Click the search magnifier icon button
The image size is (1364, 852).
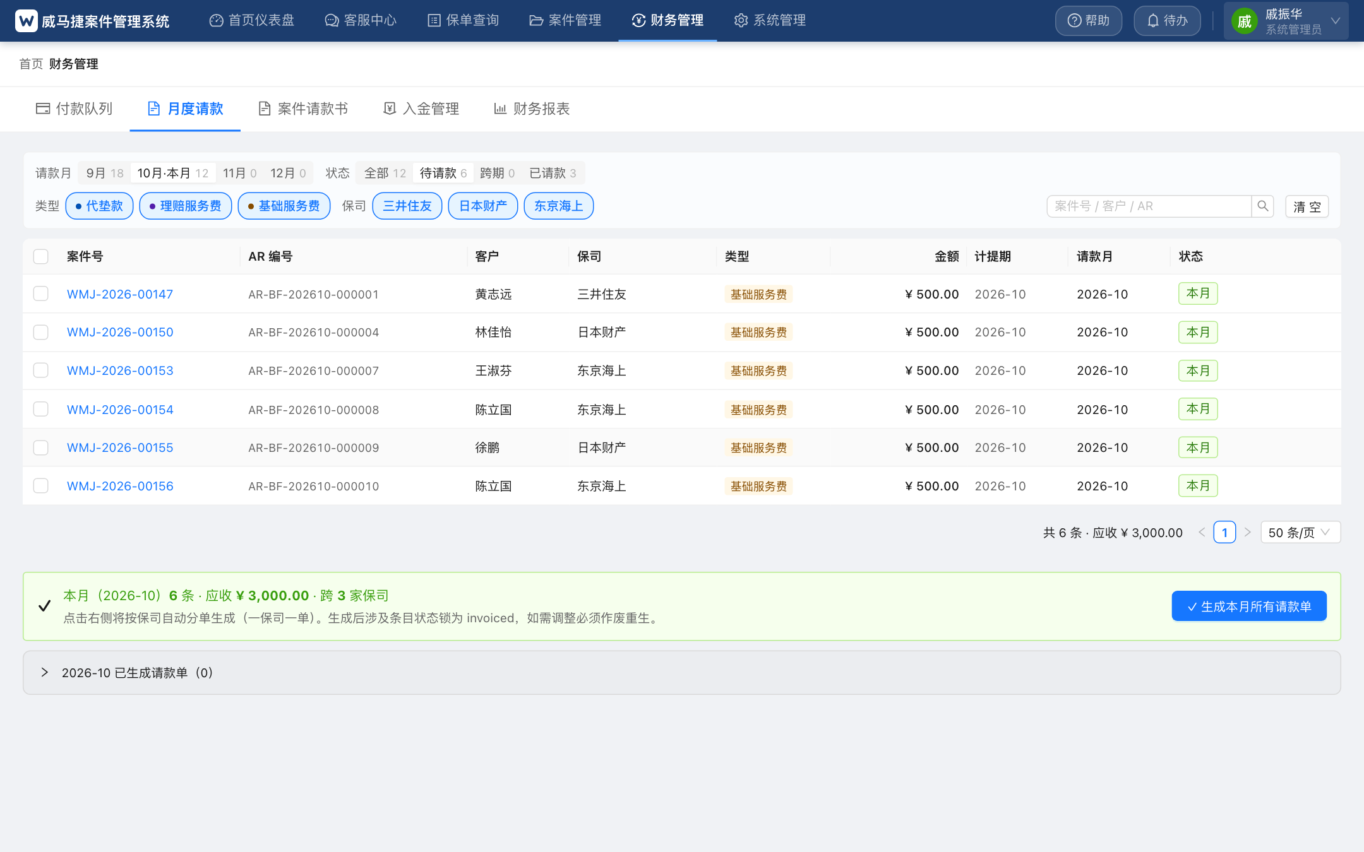coord(1262,206)
